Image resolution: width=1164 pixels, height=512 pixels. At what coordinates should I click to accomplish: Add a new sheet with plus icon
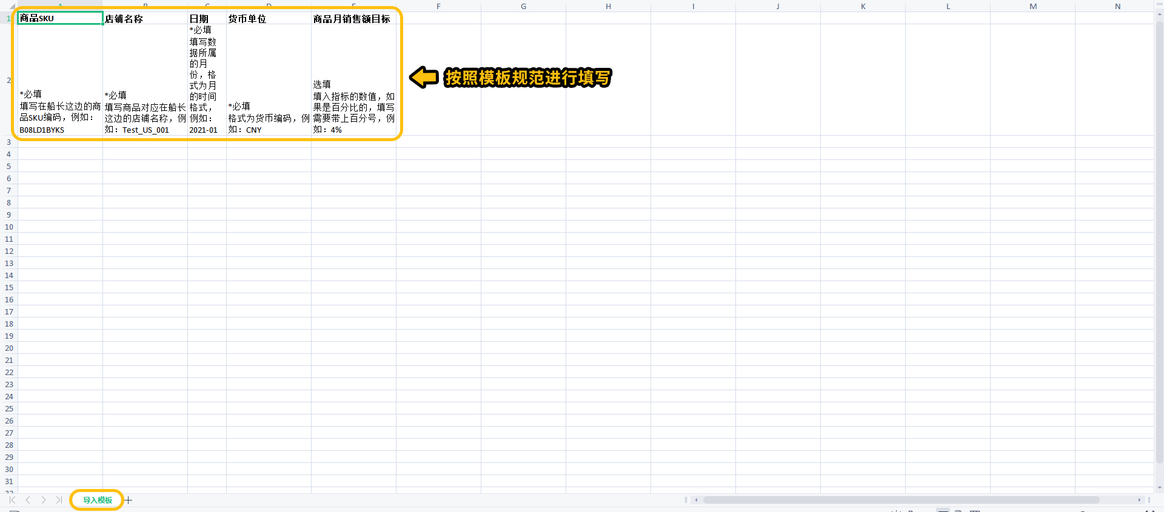click(128, 500)
